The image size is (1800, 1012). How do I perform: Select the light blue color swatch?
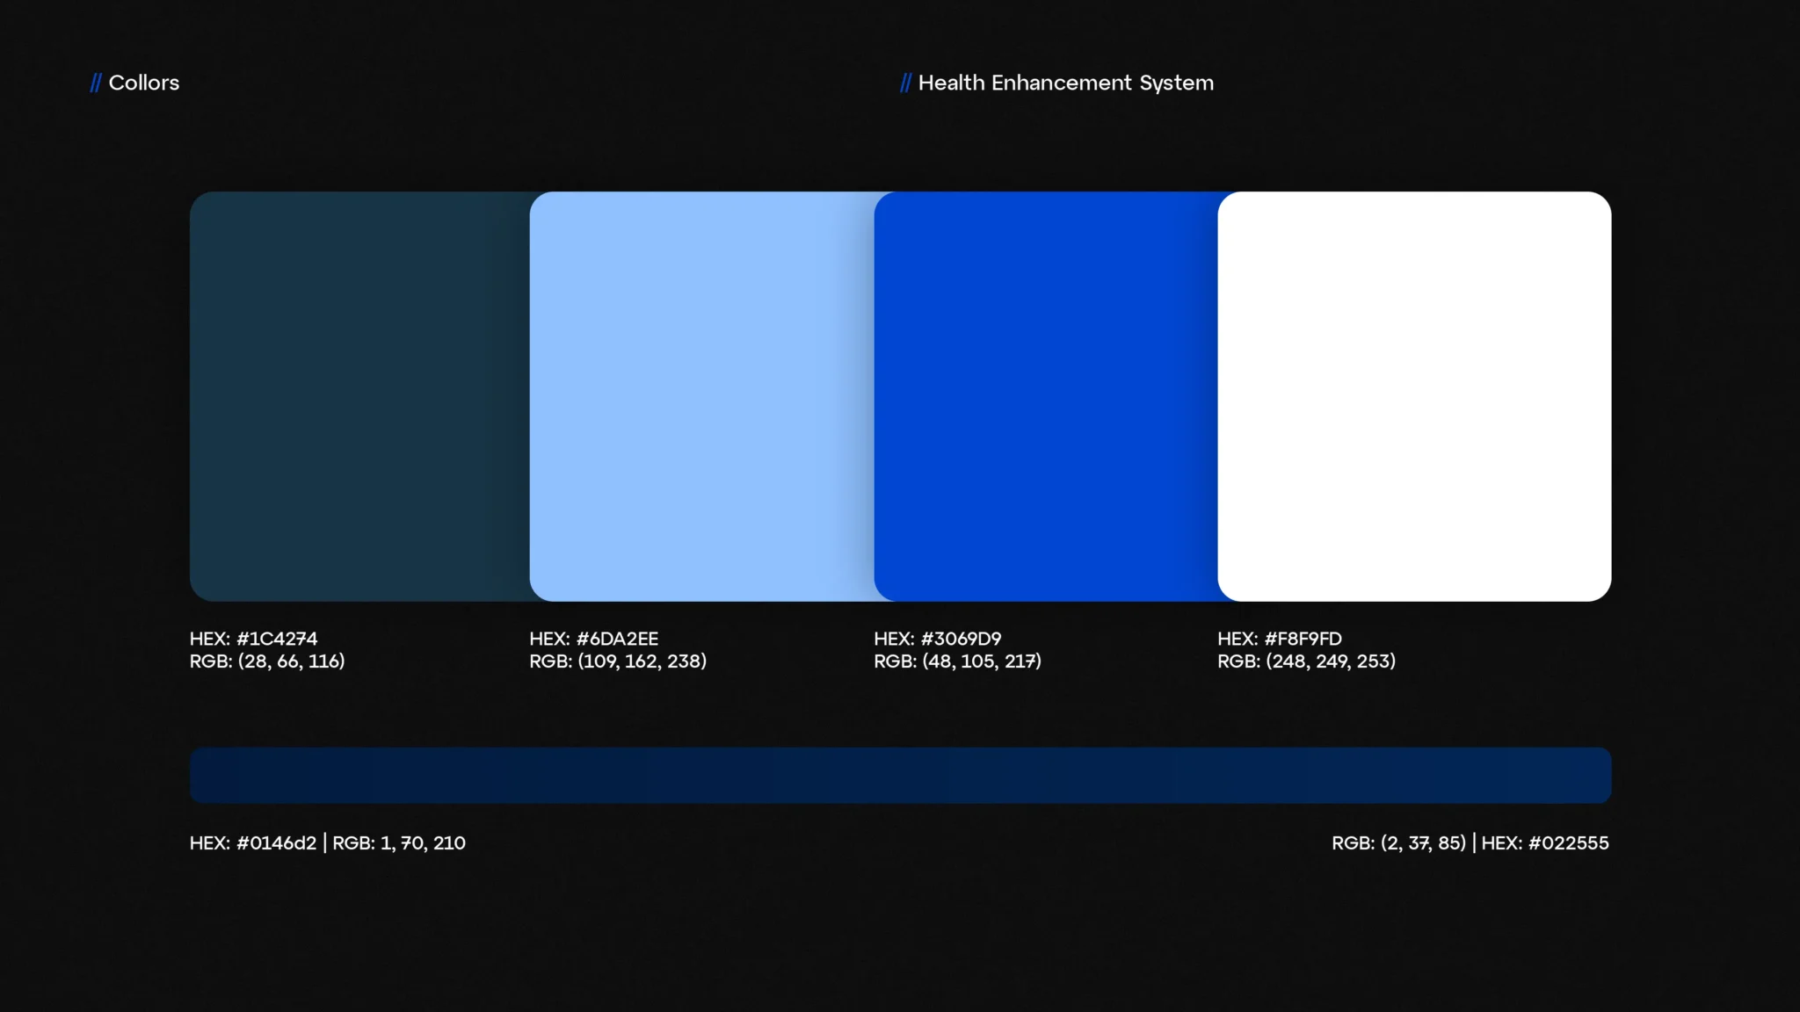tap(701, 396)
